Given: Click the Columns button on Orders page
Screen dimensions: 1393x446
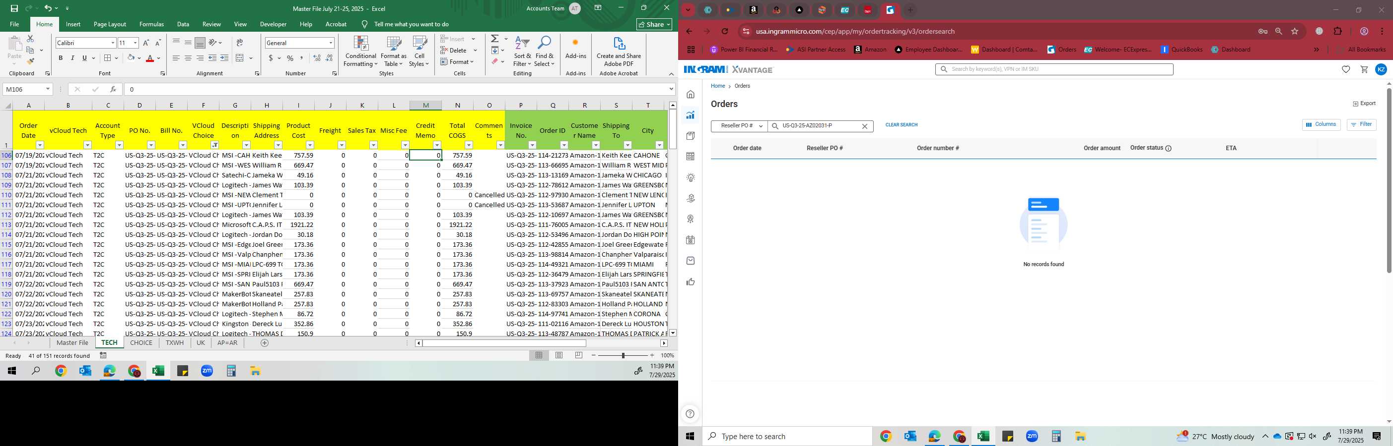Looking at the screenshot, I should 1321,125.
